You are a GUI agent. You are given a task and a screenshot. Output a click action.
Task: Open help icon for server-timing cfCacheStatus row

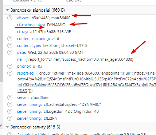(10, 104)
